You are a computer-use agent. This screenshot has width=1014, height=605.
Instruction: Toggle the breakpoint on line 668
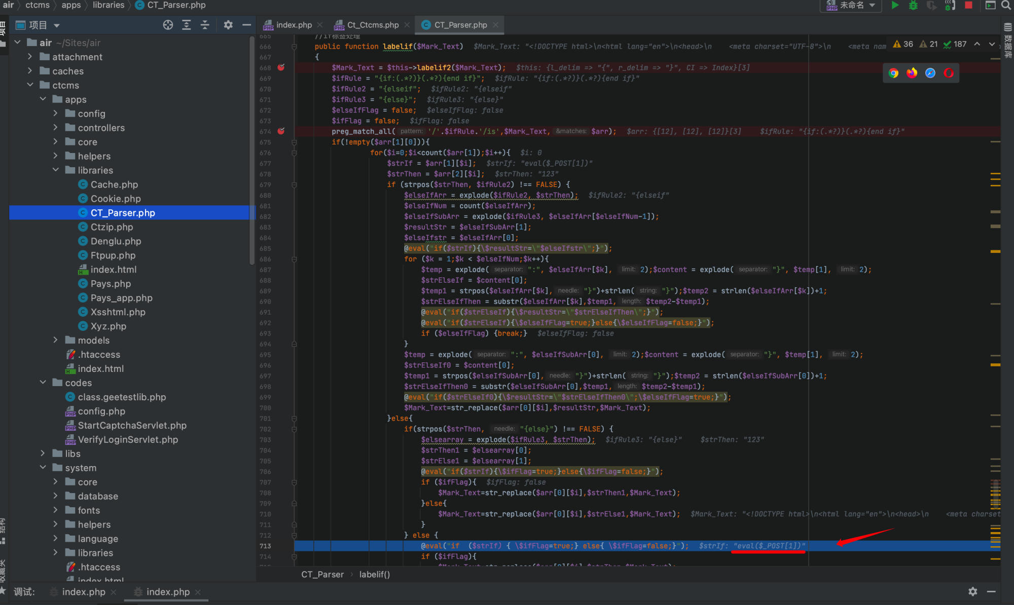pyautogui.click(x=281, y=67)
